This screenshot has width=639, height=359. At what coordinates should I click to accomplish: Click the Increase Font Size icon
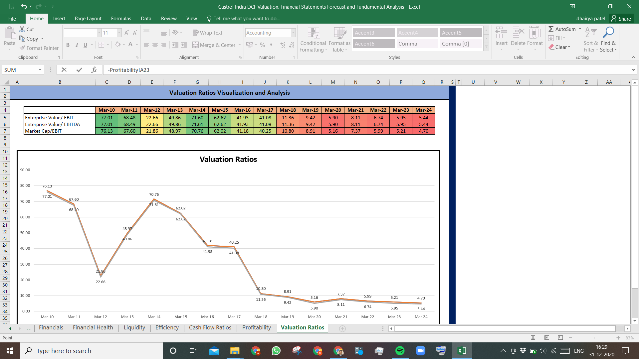[126, 33]
